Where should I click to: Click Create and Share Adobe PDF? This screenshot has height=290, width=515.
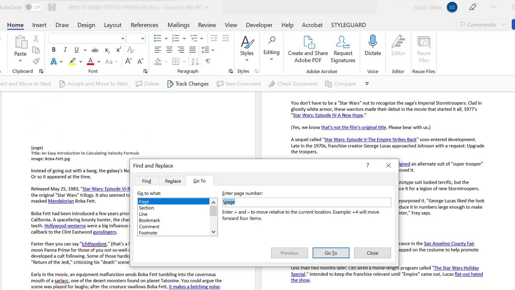(x=307, y=49)
